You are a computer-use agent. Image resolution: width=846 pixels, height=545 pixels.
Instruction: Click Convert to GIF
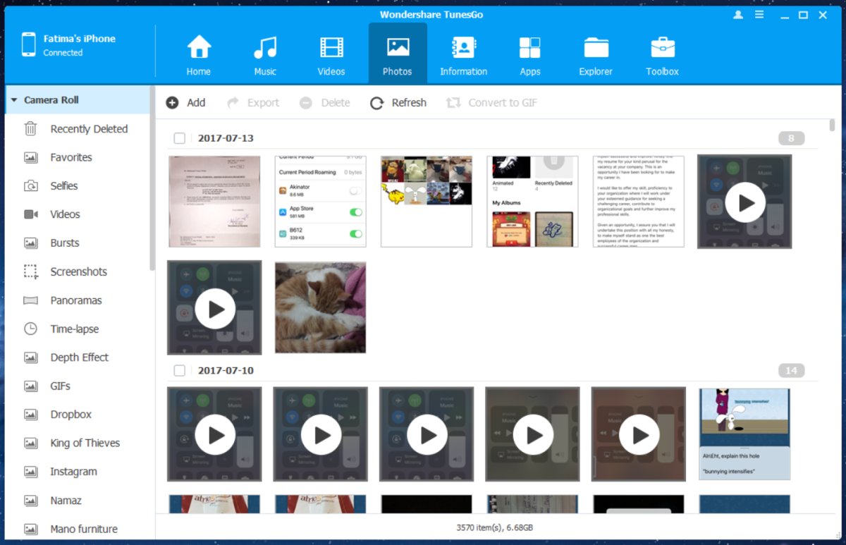(x=491, y=103)
